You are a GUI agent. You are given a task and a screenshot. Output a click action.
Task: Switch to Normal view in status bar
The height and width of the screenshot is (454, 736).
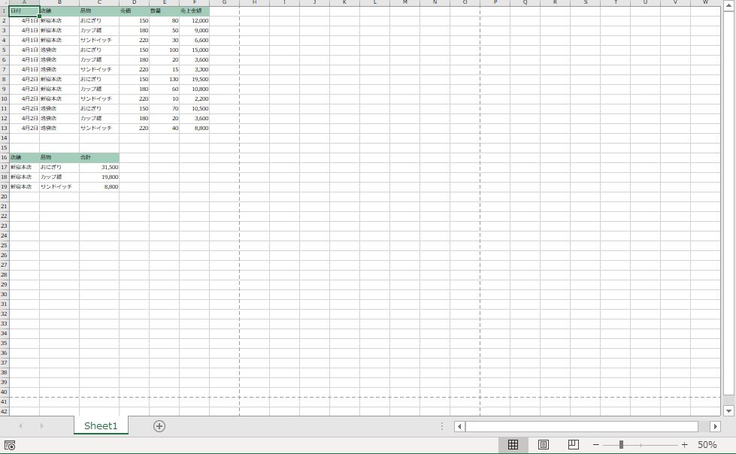pos(513,445)
